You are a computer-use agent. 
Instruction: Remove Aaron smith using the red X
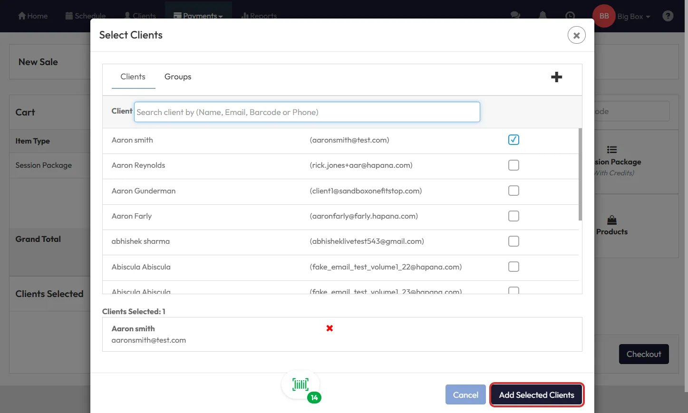[329, 328]
